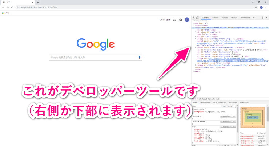Start voice search with the microphone icon
Image resolution: width=269 pixels, height=146 pixels.
click(x=139, y=58)
